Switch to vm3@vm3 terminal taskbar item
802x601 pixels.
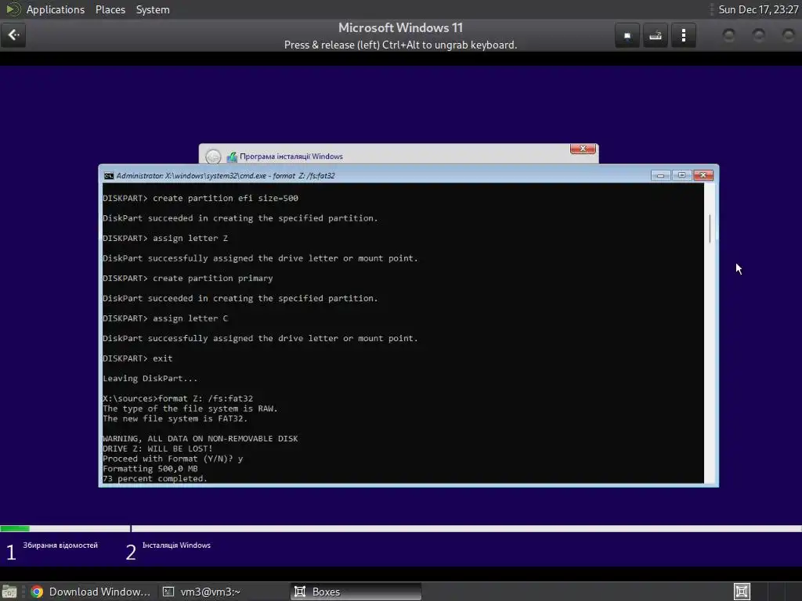pos(201,592)
